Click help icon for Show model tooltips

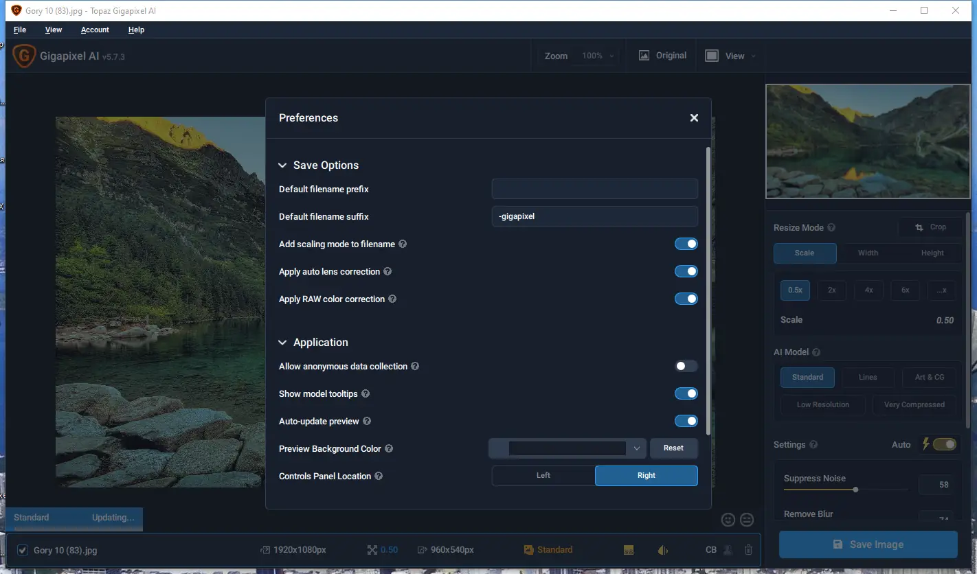click(366, 393)
